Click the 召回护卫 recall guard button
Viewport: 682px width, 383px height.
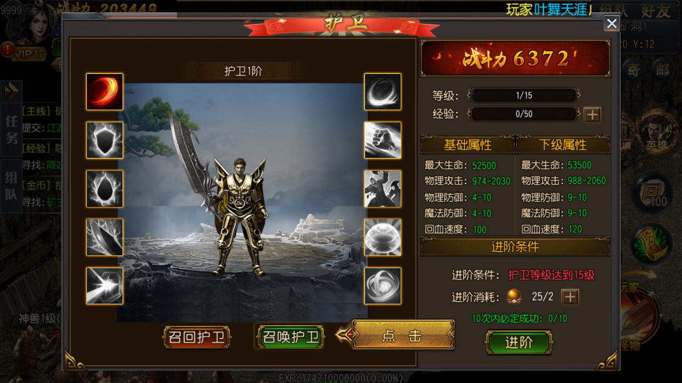(x=197, y=337)
